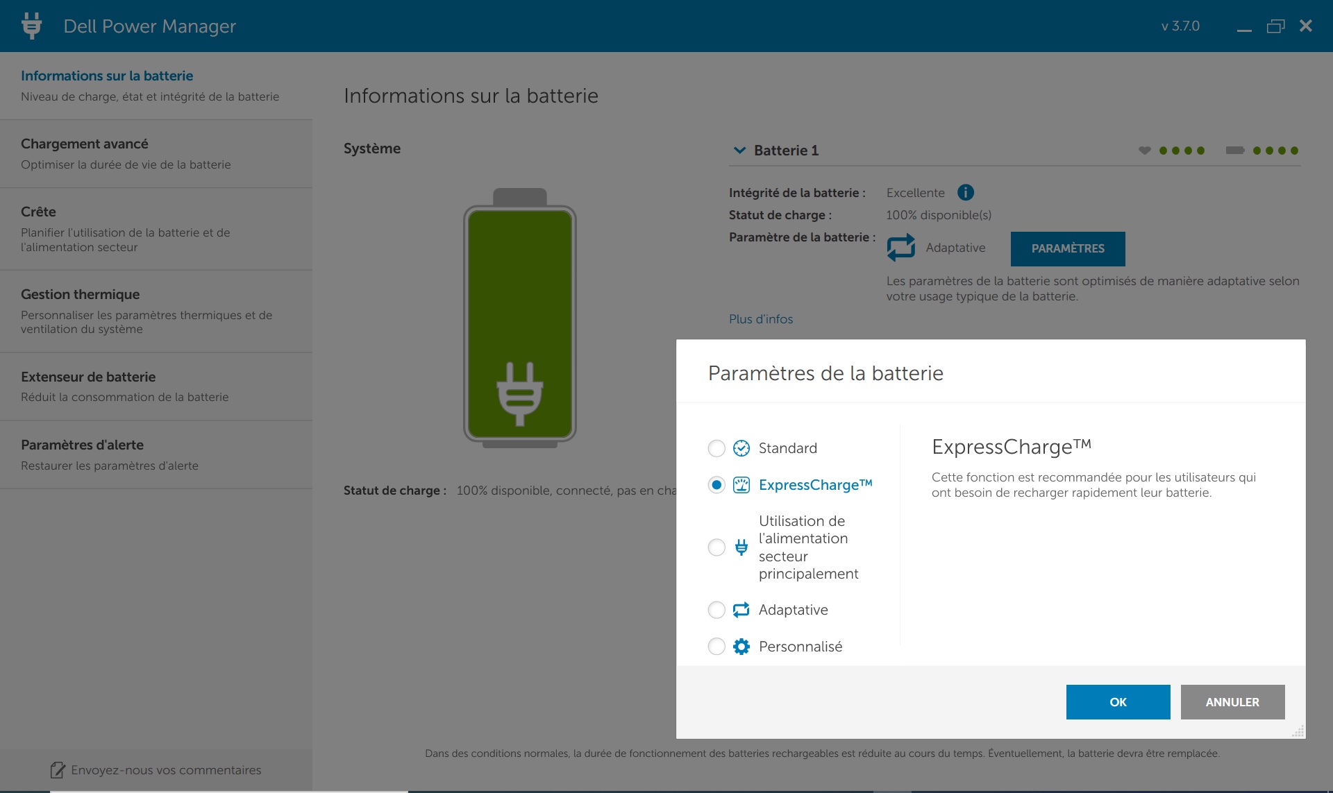Screen dimensions: 1333x793
Task: Click the Adaptative arrows icon in dialog
Action: [741, 610]
